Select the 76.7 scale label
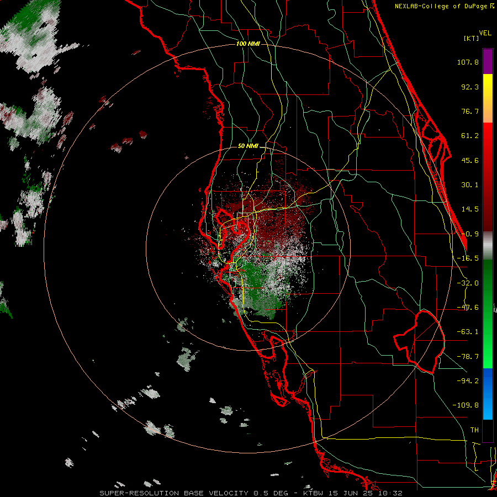Image resolution: width=497 pixels, height=497 pixels. pyautogui.click(x=470, y=111)
